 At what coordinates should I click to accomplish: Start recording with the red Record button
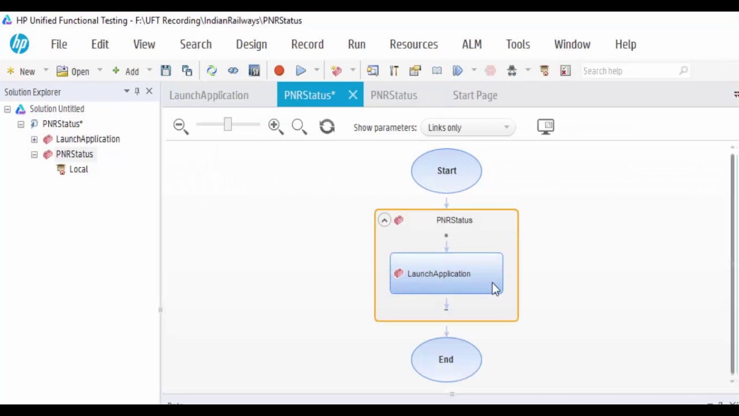point(279,70)
